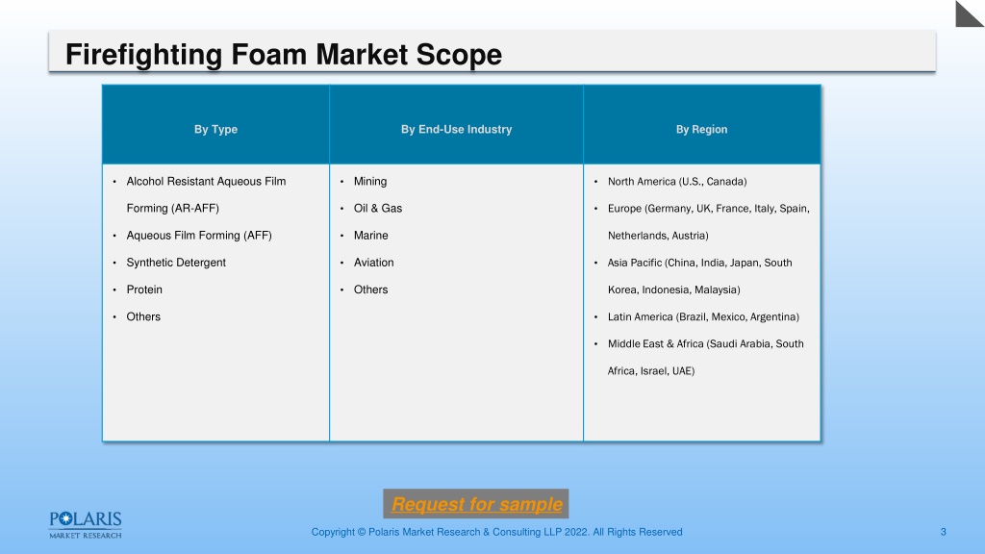
Task: Click the copyright notice text in footer
Action: [496, 532]
